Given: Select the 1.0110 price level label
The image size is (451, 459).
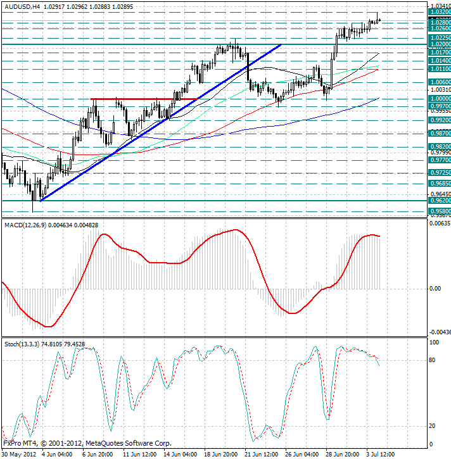Looking at the screenshot, I should click(440, 69).
